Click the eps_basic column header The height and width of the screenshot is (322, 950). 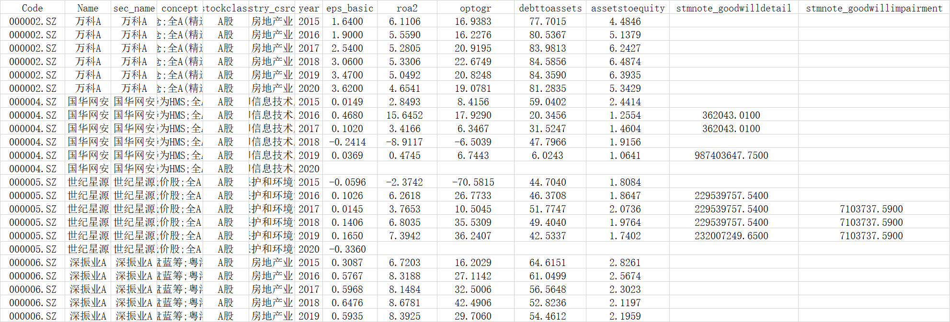(x=350, y=8)
